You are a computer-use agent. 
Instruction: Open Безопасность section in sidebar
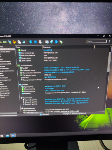pos(4,91)
